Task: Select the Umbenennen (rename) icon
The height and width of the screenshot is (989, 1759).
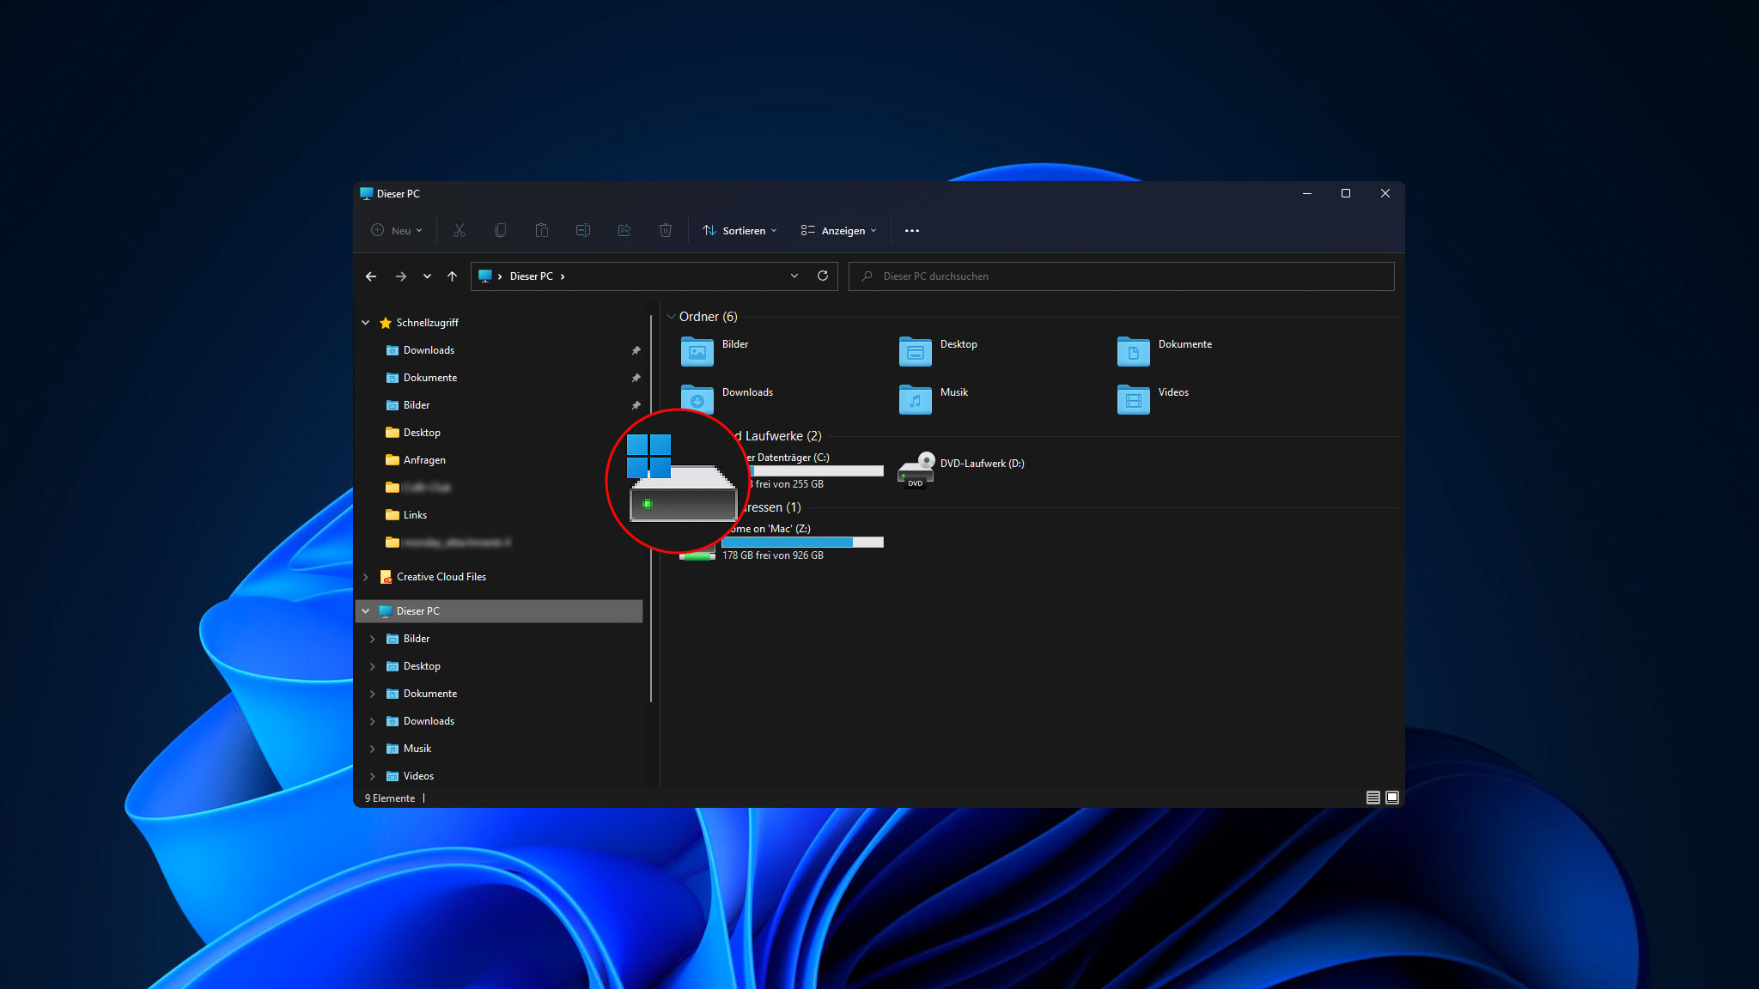Action: (x=583, y=230)
